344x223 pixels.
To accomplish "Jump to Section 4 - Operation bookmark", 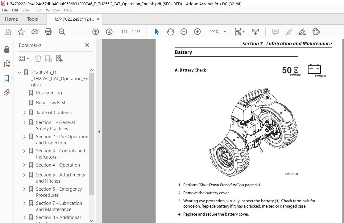I will pos(58,165).
